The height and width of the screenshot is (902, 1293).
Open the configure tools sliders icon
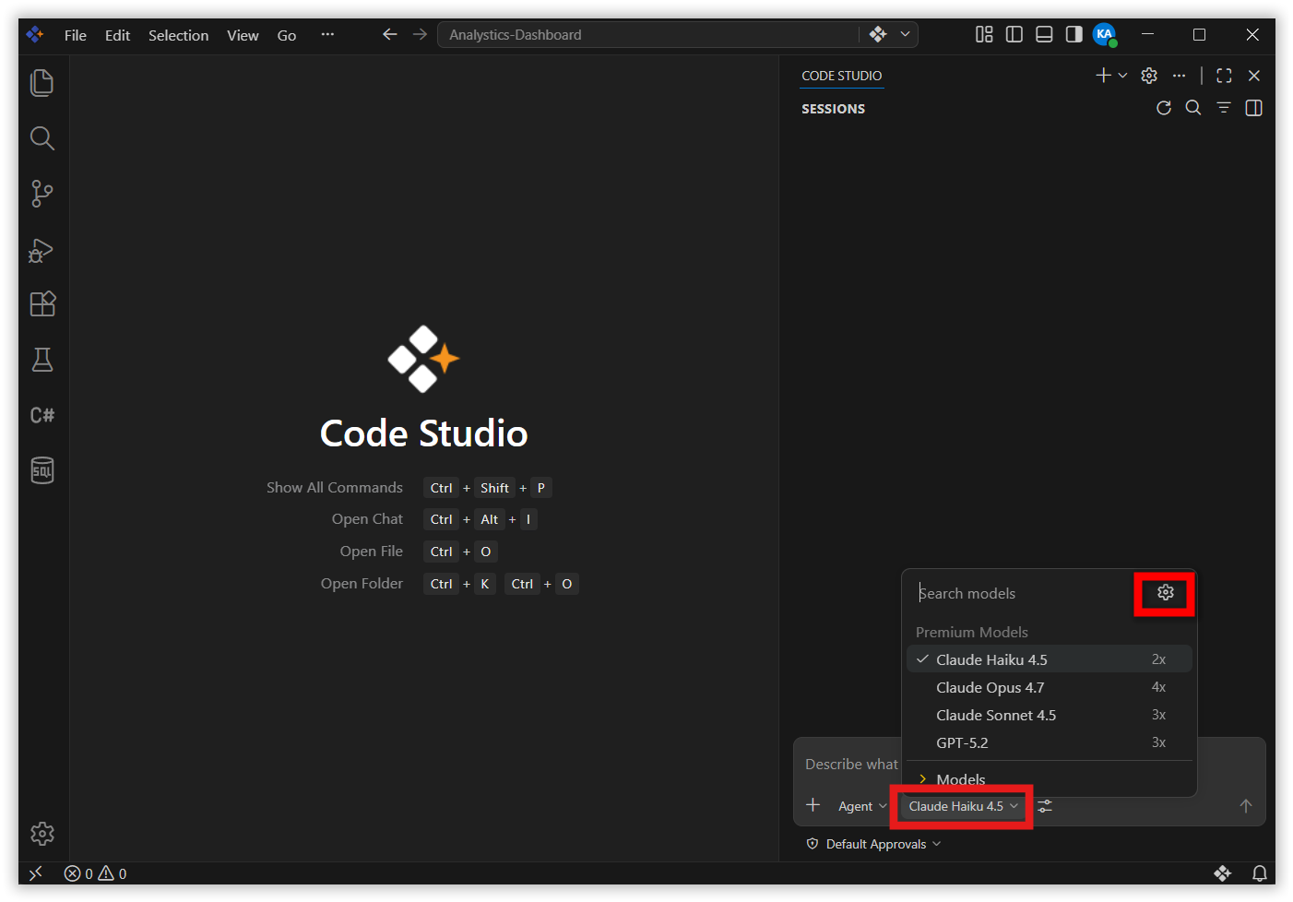(1045, 806)
